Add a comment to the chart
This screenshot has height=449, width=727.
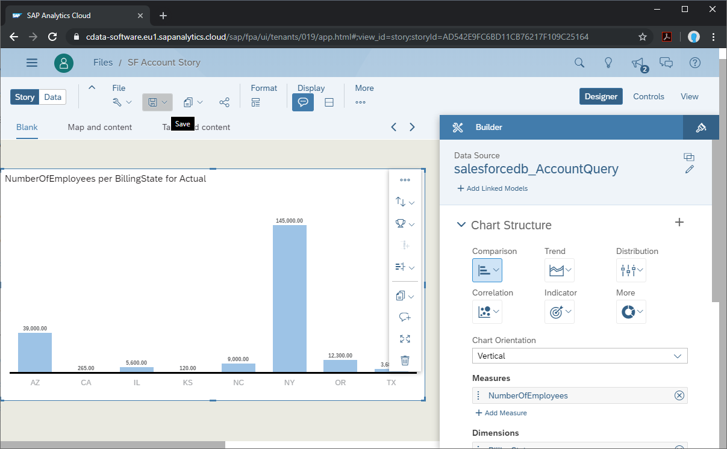[405, 317]
